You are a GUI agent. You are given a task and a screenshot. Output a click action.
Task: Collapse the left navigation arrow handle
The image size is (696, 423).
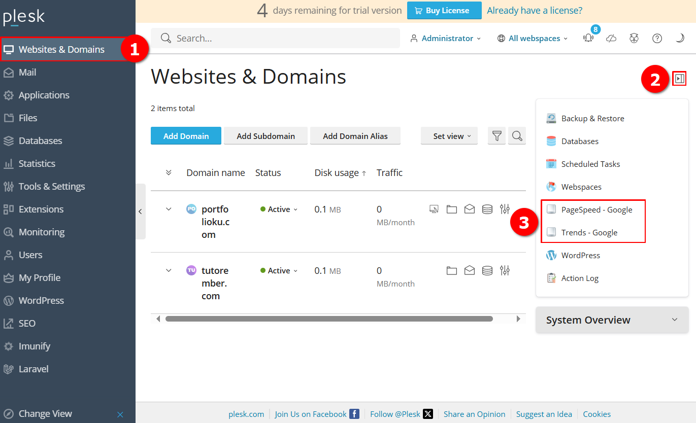[x=141, y=211]
